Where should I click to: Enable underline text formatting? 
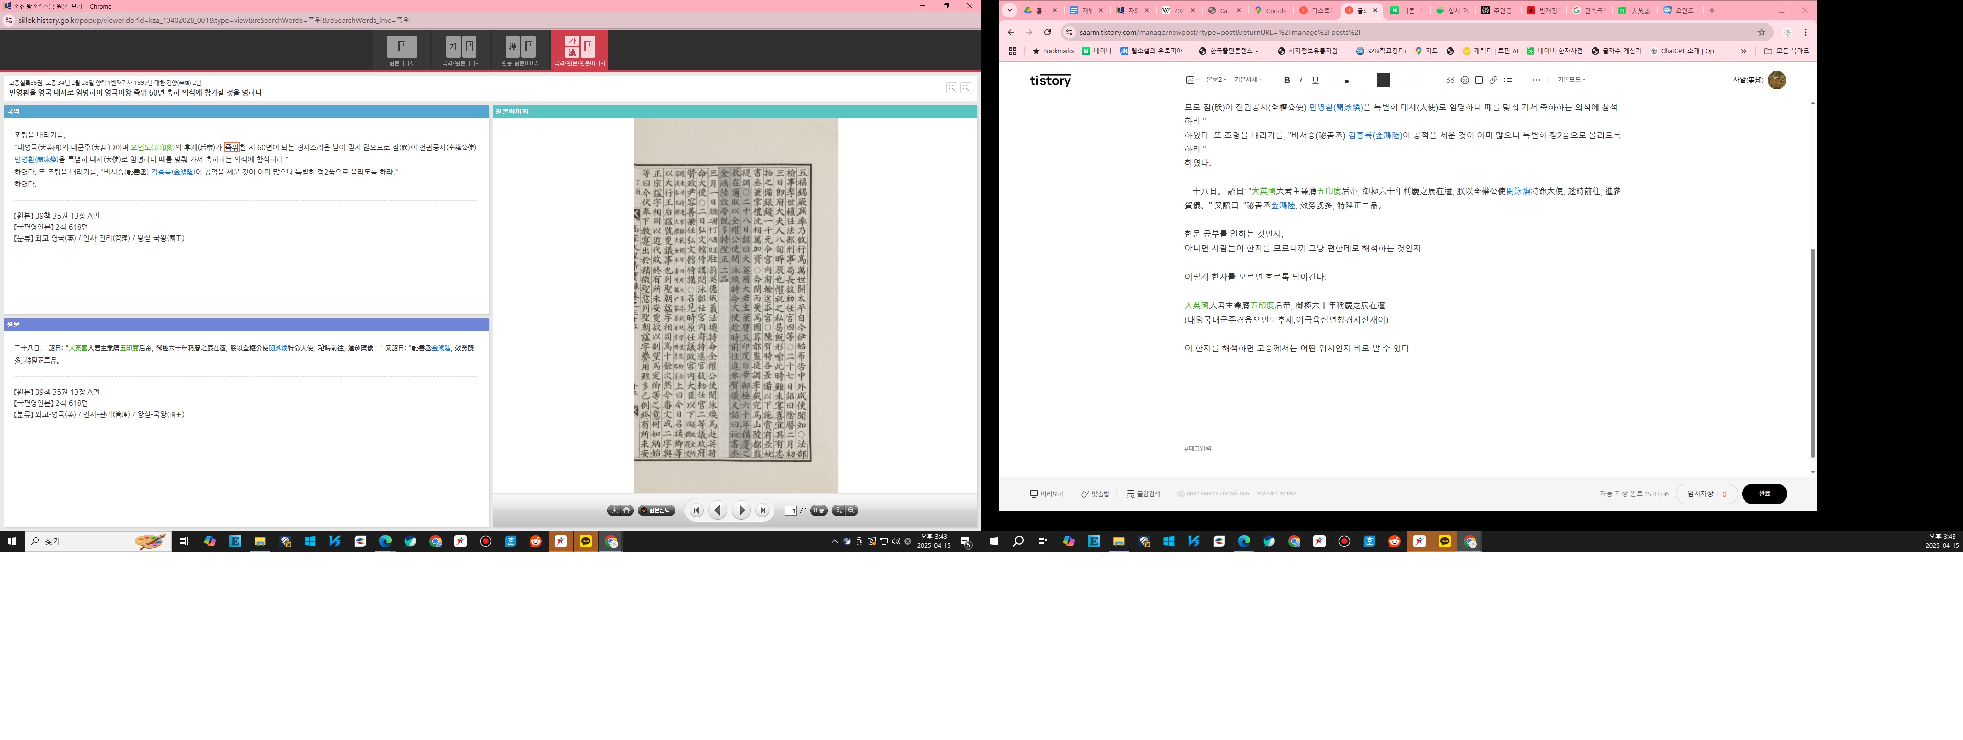(x=1315, y=80)
